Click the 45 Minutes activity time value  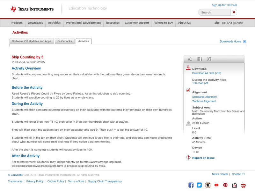click(199, 142)
